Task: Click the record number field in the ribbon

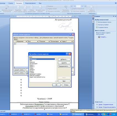Action: [x=78, y=6]
